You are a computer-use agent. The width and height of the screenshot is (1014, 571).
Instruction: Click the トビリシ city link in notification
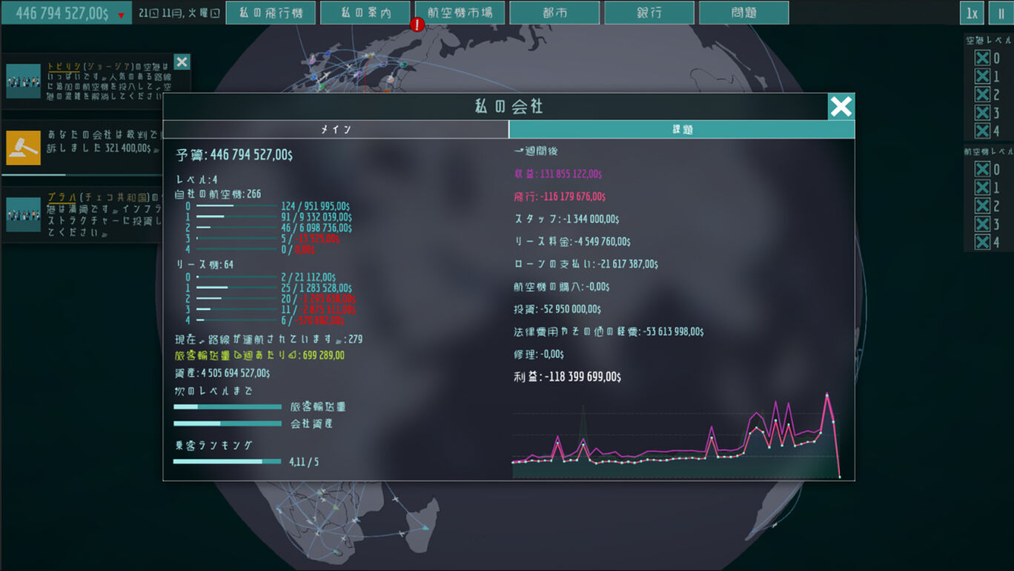pyautogui.click(x=63, y=67)
